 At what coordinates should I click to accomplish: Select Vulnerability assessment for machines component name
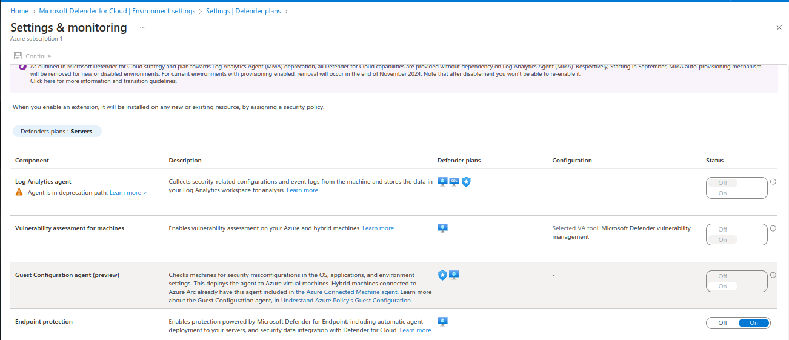[70, 228]
